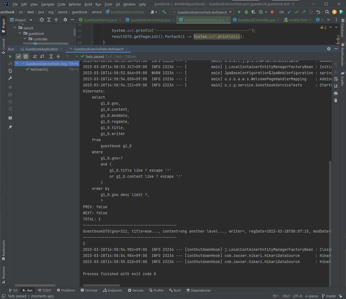Print console output
This screenshot has width=346, height=299.
click(x=336, y=93)
